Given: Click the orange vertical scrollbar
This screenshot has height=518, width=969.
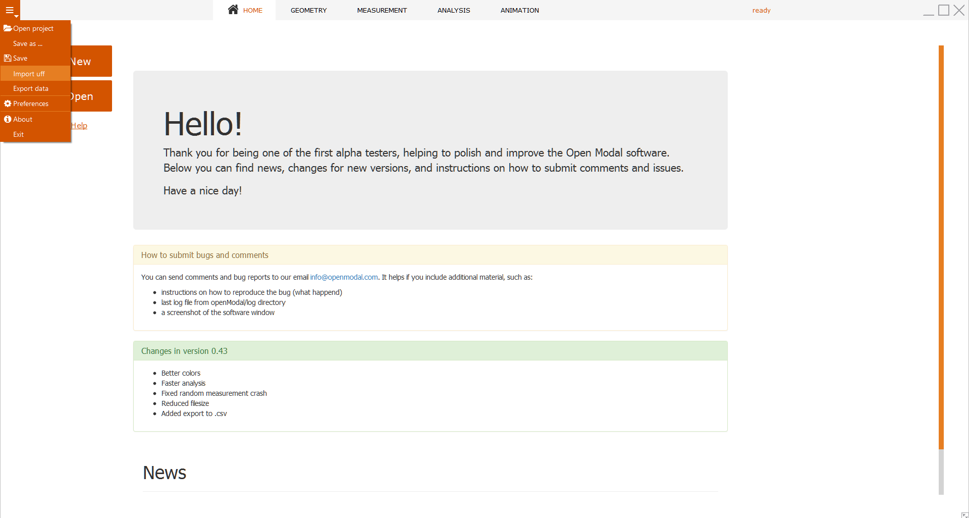Looking at the screenshot, I should pos(941,247).
